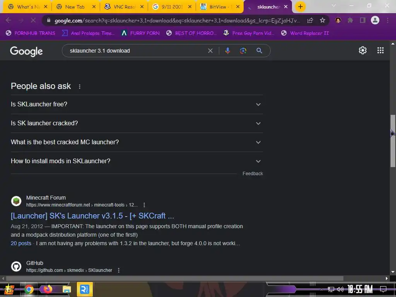Viewport: 396px width, 297px height.
Task: Open the notifications center
Action: (383, 289)
